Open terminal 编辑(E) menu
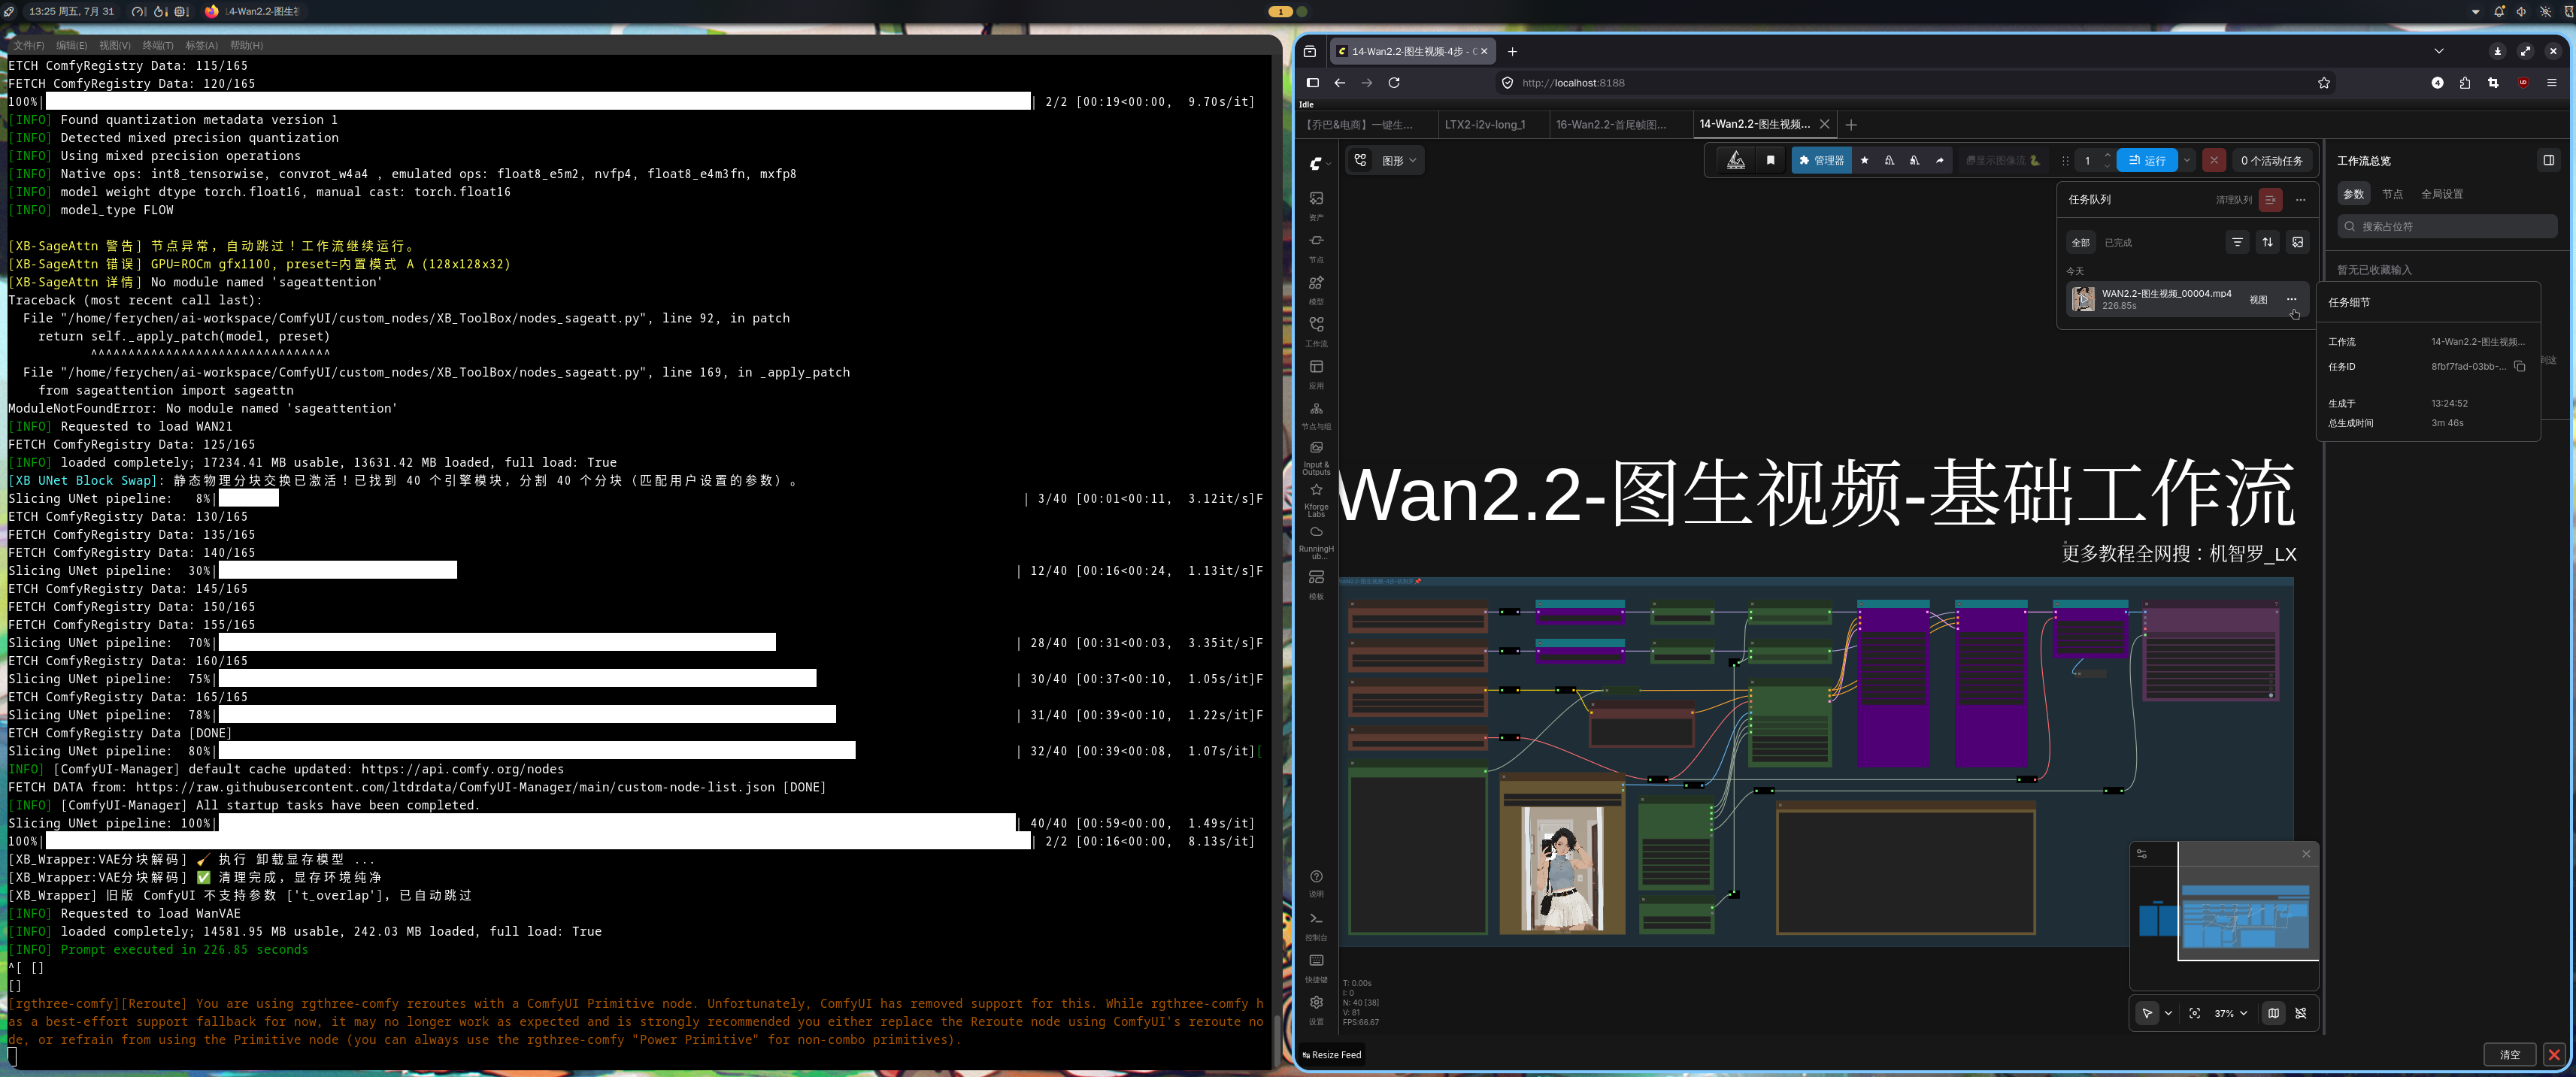Screen dimensions: 2576x1077 coord(71,45)
